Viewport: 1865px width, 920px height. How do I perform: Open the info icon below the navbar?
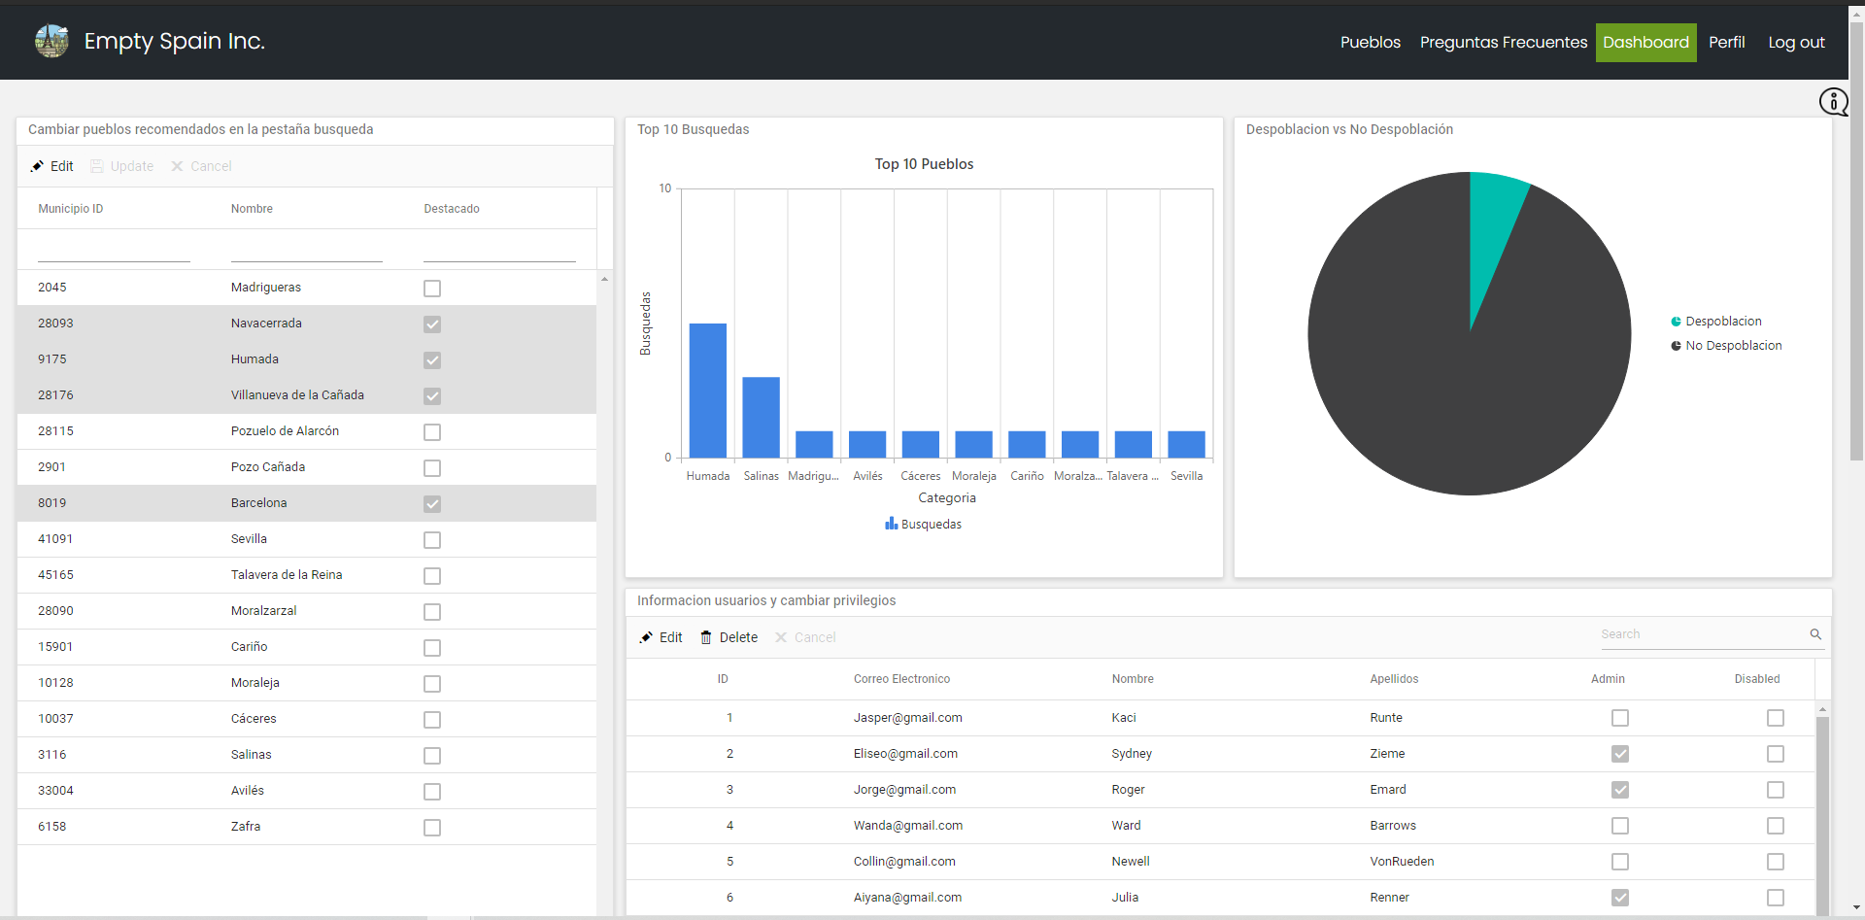pyautogui.click(x=1834, y=101)
